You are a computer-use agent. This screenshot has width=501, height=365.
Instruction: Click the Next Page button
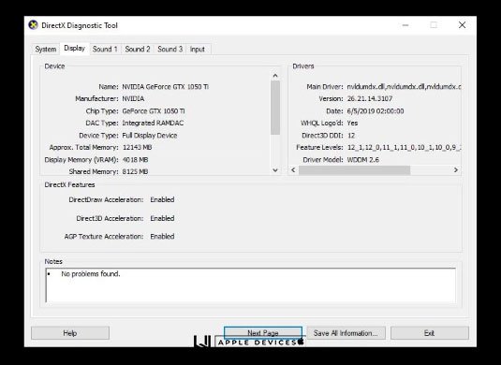(x=263, y=333)
